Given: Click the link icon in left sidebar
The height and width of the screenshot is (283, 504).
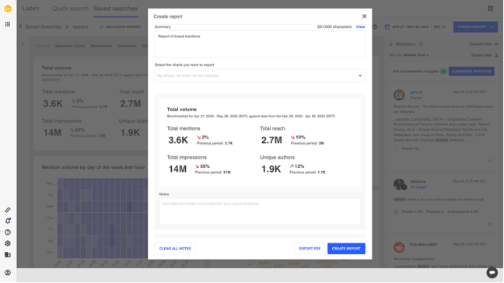Looking at the screenshot, I should (8, 210).
